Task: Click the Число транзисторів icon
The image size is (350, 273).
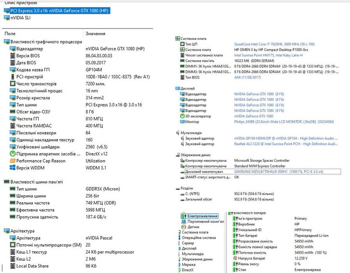Action: [x=13, y=84]
